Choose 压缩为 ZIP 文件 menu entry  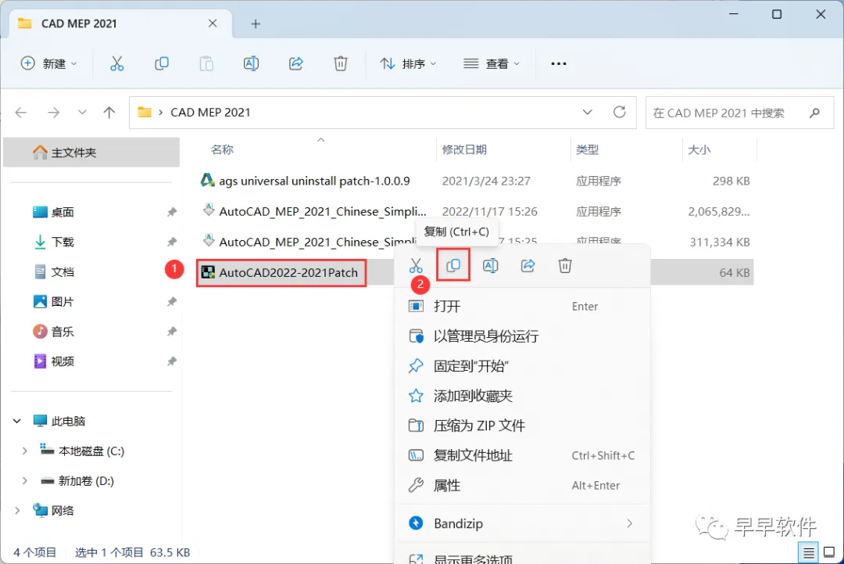522,426
